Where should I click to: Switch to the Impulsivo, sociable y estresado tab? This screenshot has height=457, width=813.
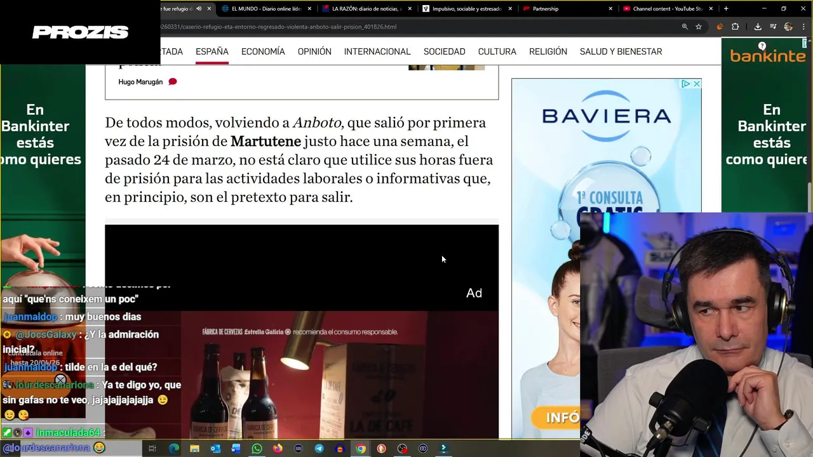(467, 9)
